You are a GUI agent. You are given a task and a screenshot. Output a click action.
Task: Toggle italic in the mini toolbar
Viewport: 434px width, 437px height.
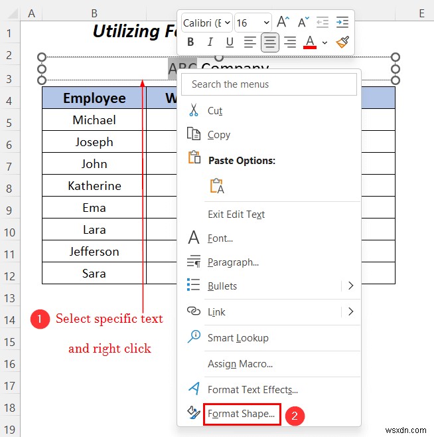210,42
